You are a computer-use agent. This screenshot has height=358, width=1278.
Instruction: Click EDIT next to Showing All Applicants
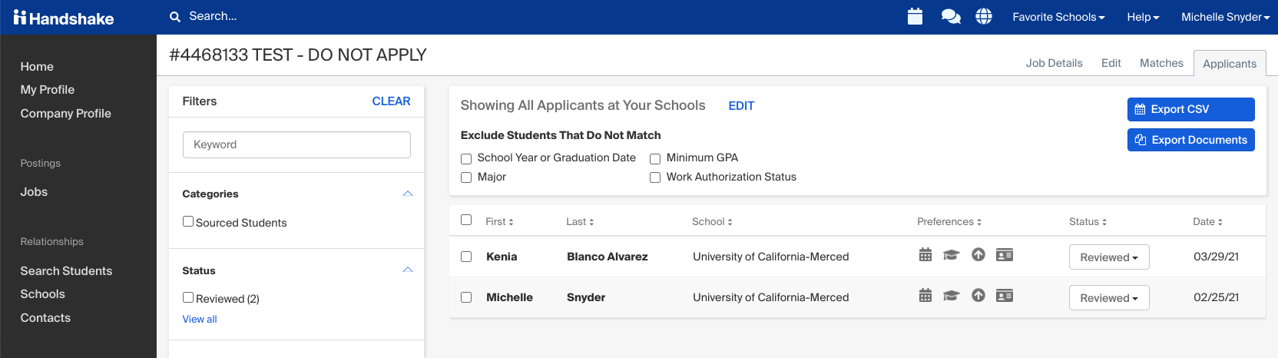[x=741, y=106]
